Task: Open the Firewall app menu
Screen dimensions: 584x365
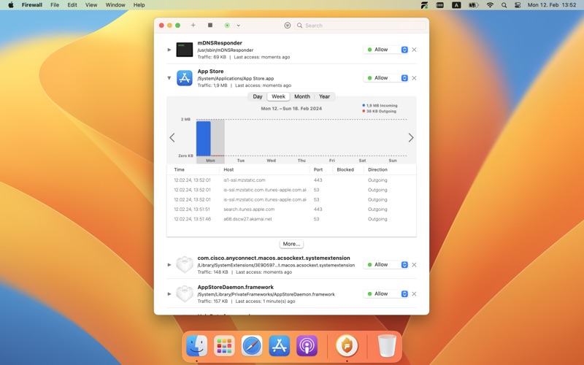Action: pos(32,5)
